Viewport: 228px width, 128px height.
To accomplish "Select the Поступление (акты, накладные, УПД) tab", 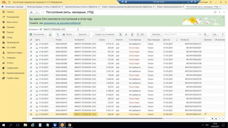I will tap(202, 7).
